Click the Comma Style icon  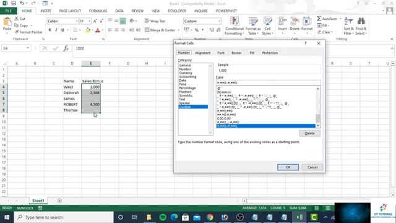click(x=203, y=30)
